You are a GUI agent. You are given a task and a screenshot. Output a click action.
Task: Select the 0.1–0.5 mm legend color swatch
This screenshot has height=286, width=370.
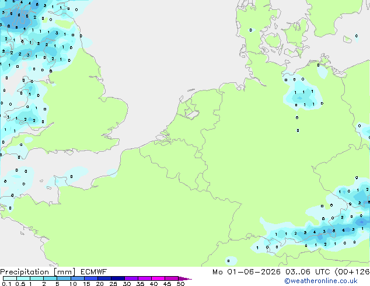[10, 278]
